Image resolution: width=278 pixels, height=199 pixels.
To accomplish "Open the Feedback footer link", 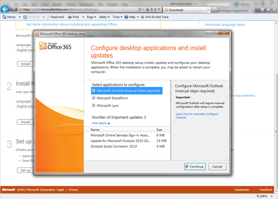I will [266, 190].
